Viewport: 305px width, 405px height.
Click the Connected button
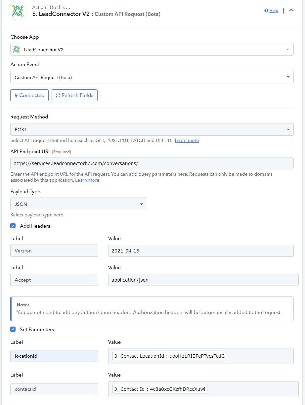[29, 95]
